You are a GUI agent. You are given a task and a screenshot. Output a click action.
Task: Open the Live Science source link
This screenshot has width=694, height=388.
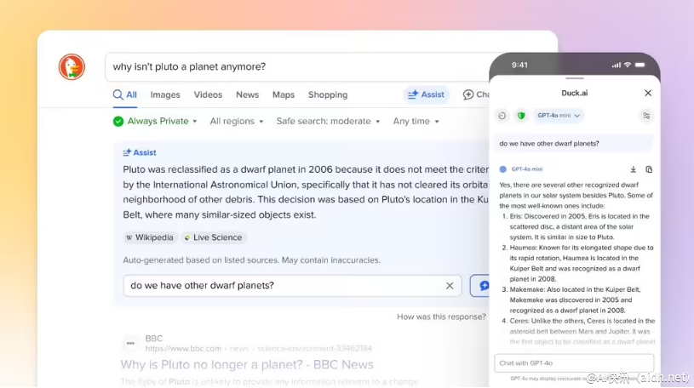click(213, 237)
